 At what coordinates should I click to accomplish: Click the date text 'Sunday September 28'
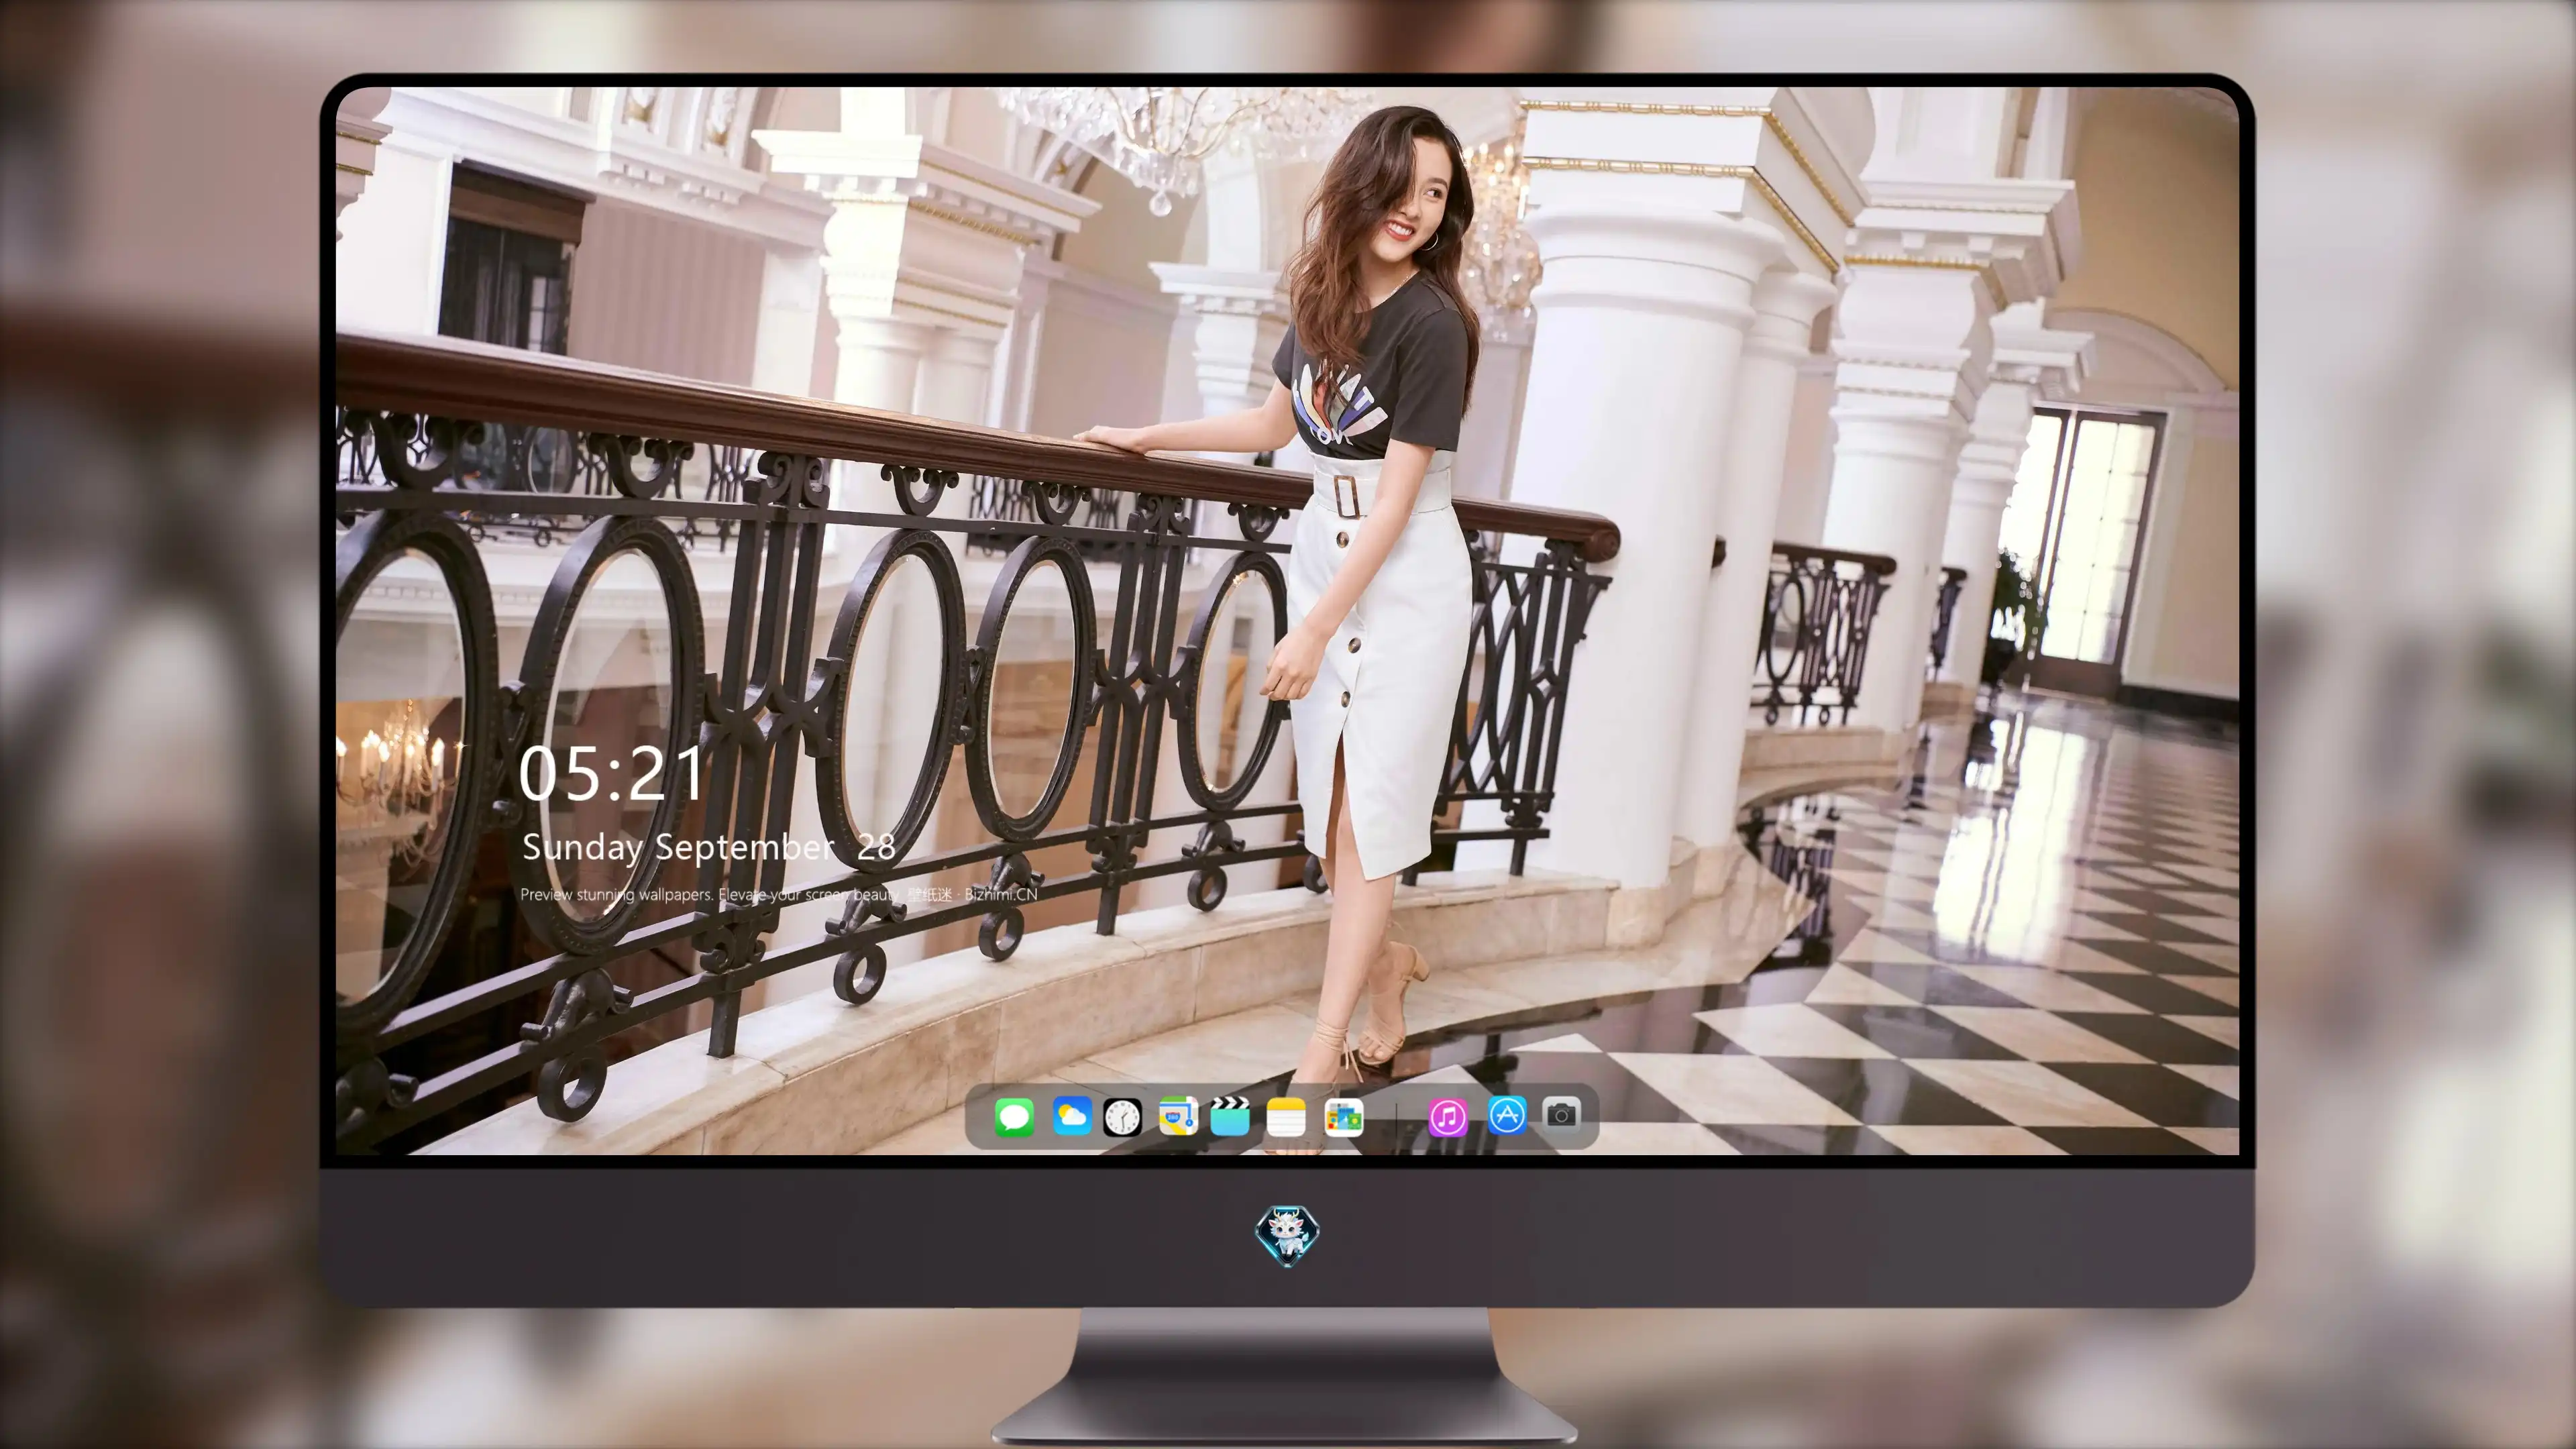(708, 847)
